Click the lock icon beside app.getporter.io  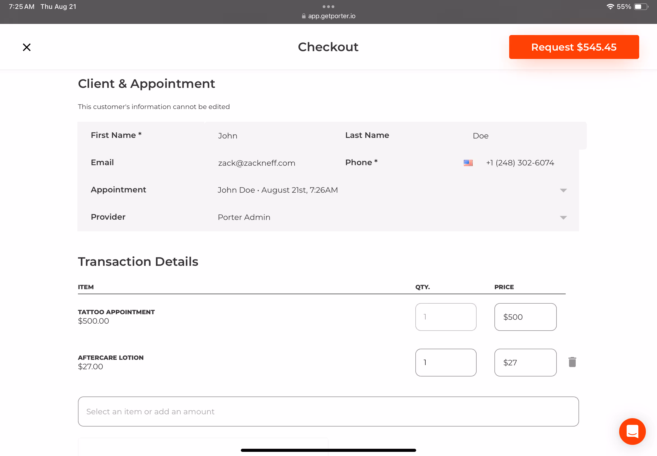pos(303,16)
